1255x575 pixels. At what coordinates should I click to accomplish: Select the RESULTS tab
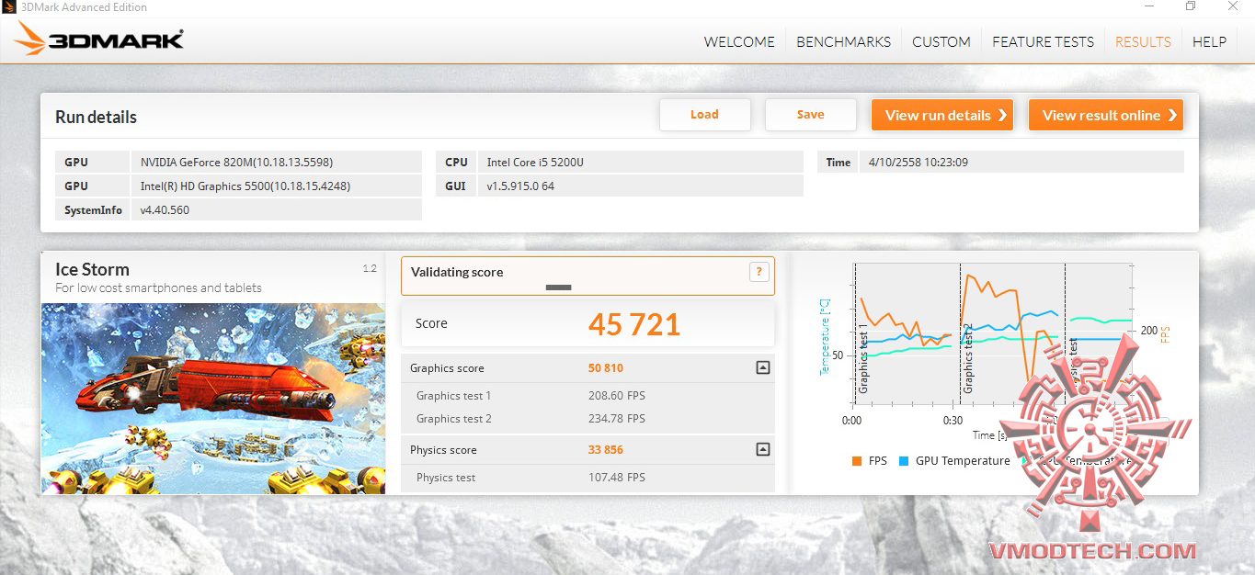1143,41
